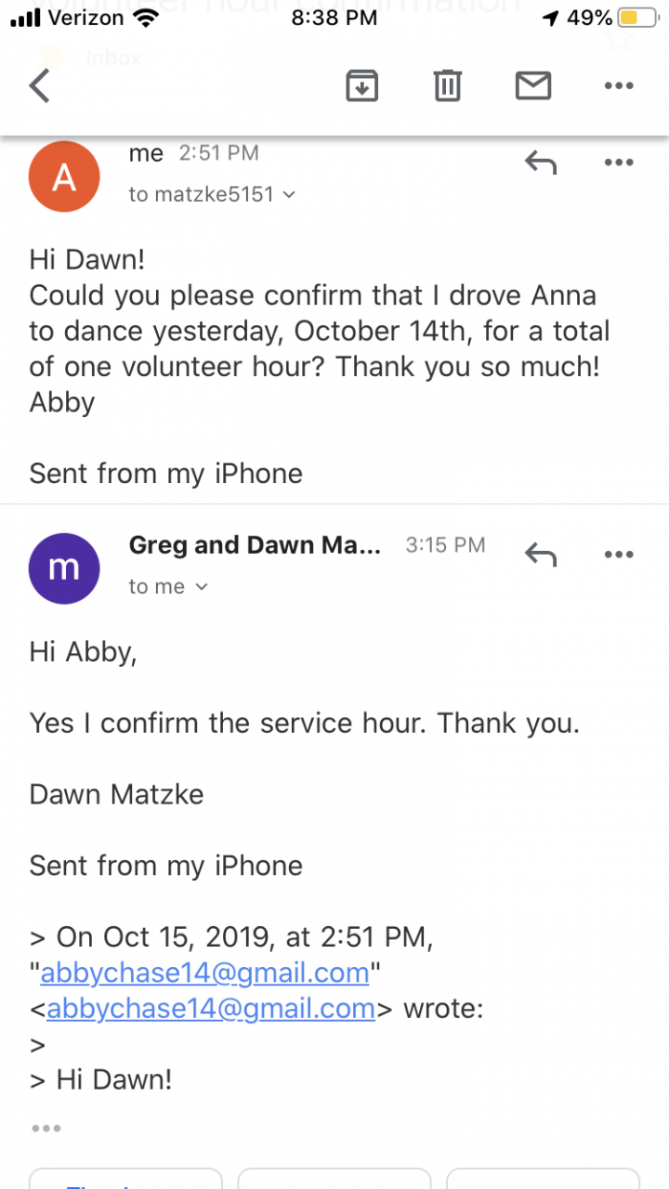
Task: Mark conversation unread using the envelope icon
Action: click(x=533, y=85)
